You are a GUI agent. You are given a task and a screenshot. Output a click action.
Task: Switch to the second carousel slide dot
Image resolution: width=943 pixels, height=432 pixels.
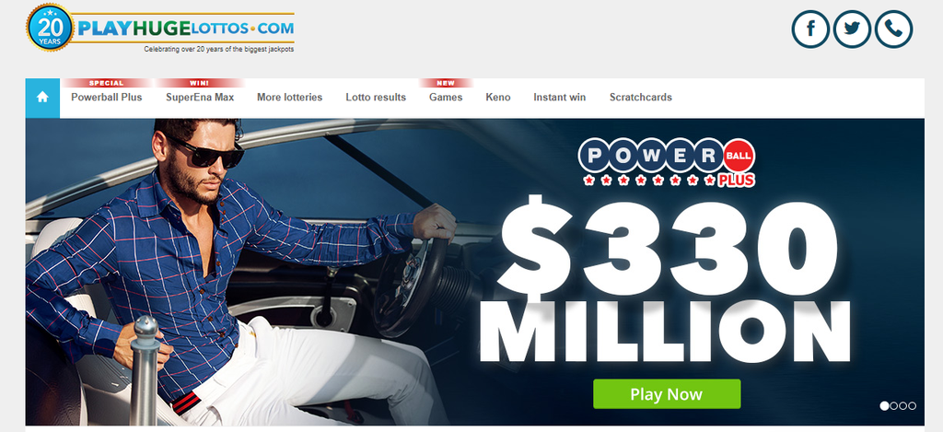point(893,406)
